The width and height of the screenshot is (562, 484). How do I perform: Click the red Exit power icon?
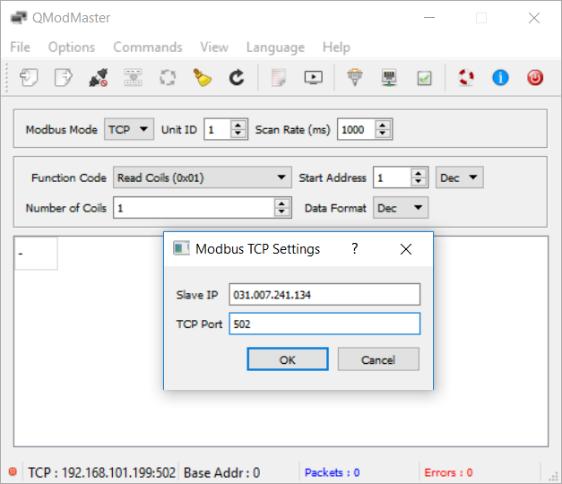(535, 77)
